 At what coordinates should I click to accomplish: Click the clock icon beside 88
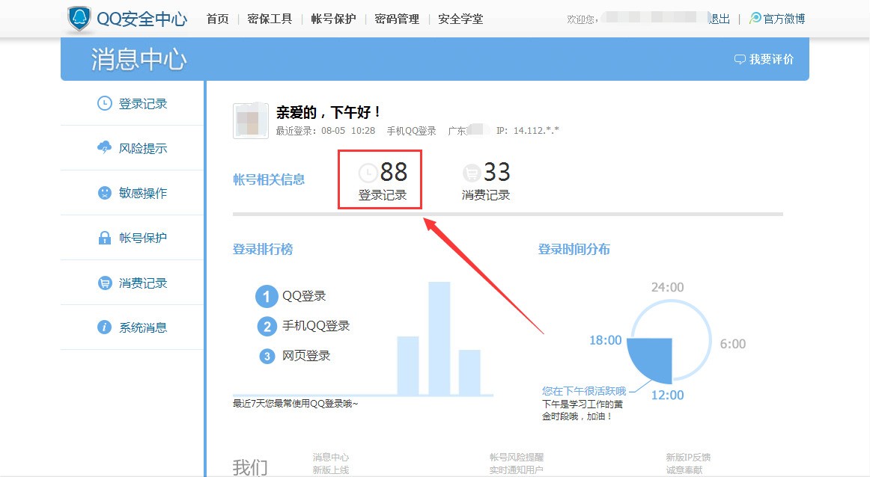(x=368, y=173)
